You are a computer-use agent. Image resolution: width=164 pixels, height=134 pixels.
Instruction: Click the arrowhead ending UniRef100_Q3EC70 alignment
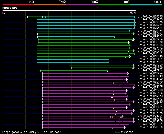(x=129, y=42)
